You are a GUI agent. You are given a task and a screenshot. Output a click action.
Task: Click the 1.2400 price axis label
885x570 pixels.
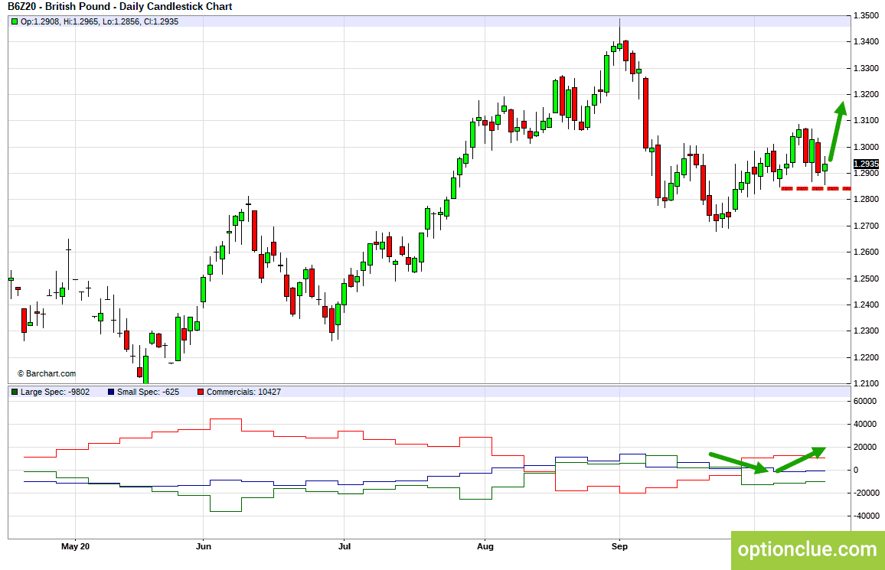click(867, 305)
